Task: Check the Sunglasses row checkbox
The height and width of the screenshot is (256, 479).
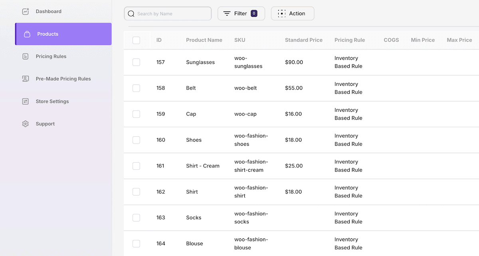Action: pyautogui.click(x=136, y=62)
